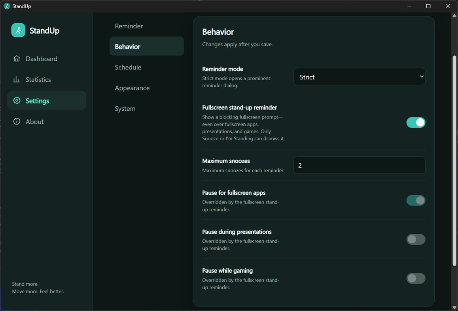The image size is (458, 311).
Task: Click the StandUp title bar app icon
Action: coord(7,6)
